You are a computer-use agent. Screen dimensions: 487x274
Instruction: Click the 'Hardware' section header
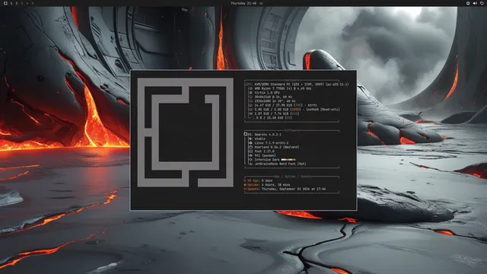(291, 81)
